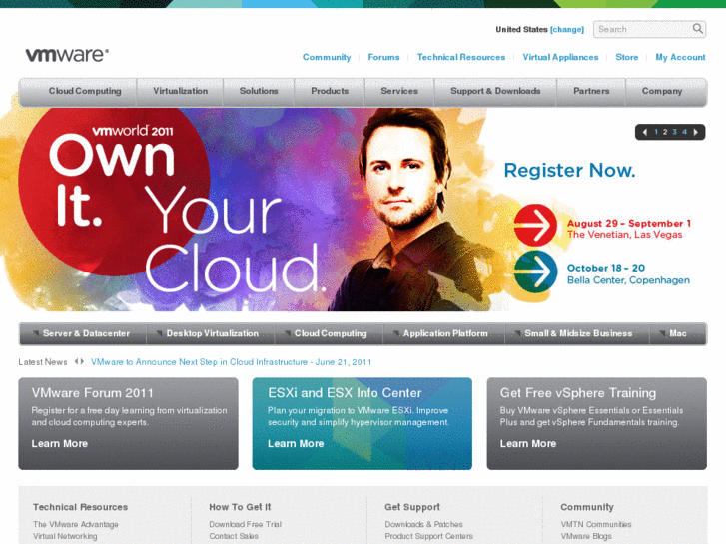Open the Virtualization menu
Screen dimensions: 726x544
click(x=180, y=91)
